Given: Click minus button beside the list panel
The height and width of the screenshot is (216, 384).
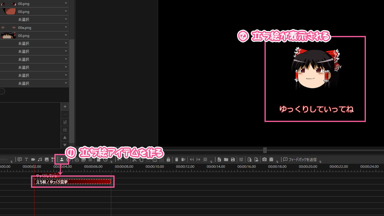Looking at the screenshot, I should point(65,114).
